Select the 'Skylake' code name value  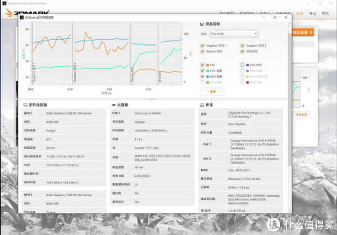pos(139,122)
